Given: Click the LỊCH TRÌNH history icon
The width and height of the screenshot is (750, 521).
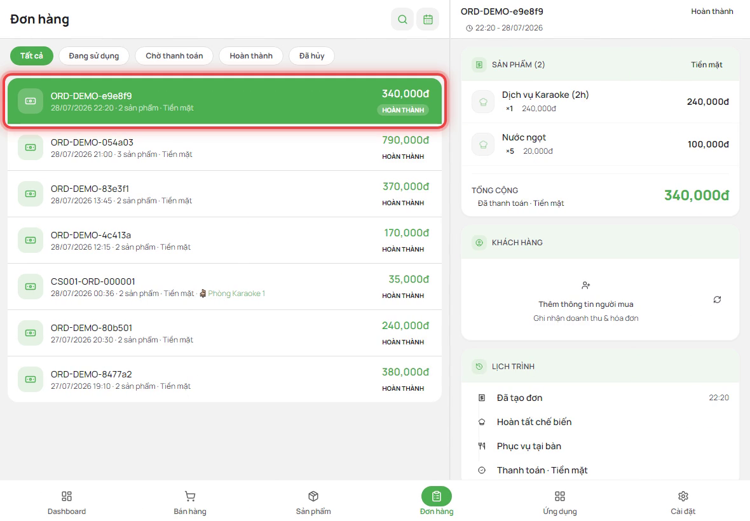Looking at the screenshot, I should [479, 366].
